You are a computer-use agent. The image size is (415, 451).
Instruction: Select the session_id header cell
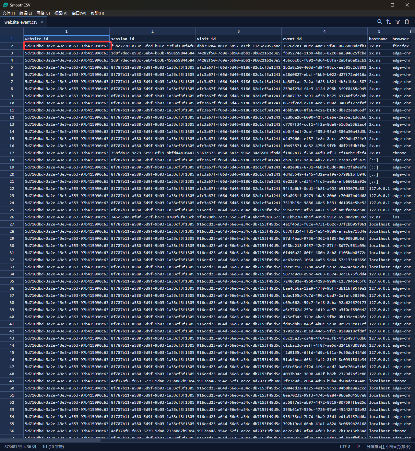[x=152, y=39]
